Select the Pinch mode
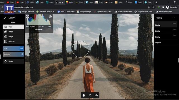Image resolution: width=179 pixels, height=100 pixels. (x=13, y=32)
